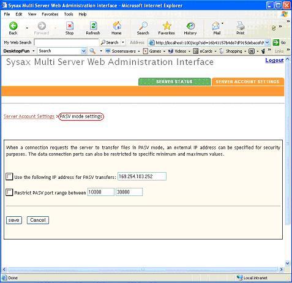Open the Edit menu
Screen dimensions: 292x283
[19, 14]
